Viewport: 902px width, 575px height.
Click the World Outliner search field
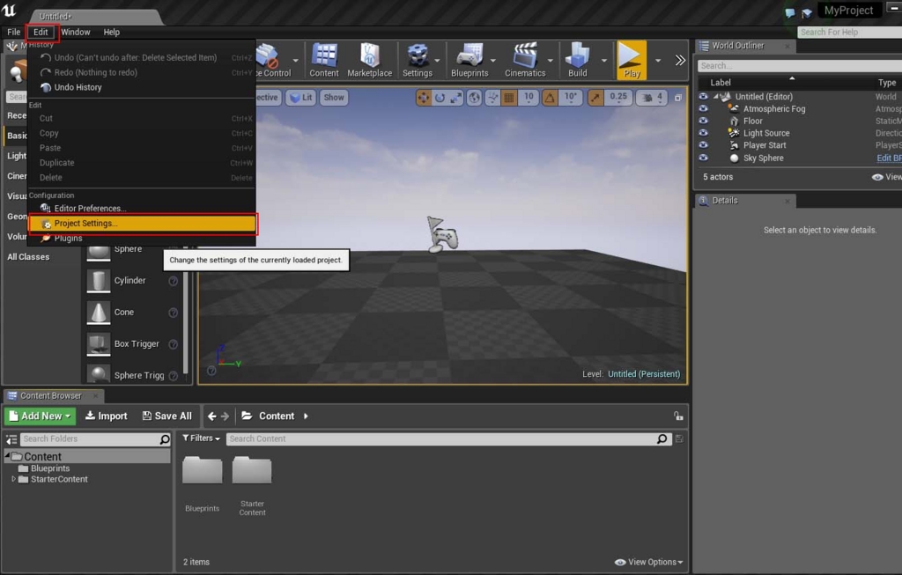(x=800, y=65)
